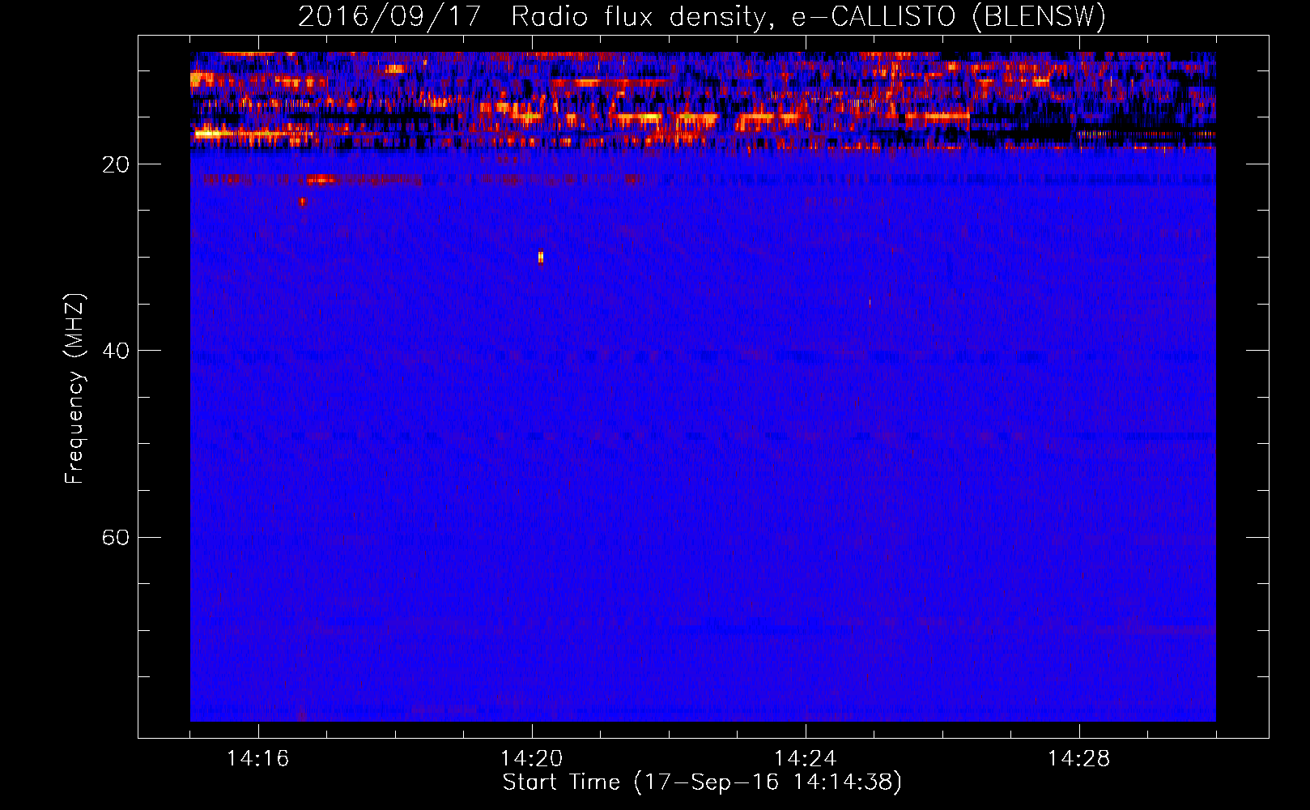Viewport: 1310px width, 810px height.
Task: Click the 14:20 time tick label
Action: [532, 759]
